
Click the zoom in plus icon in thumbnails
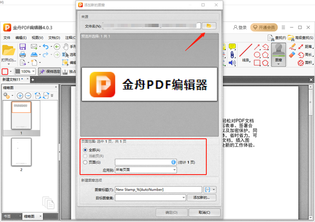[x=20, y=96]
